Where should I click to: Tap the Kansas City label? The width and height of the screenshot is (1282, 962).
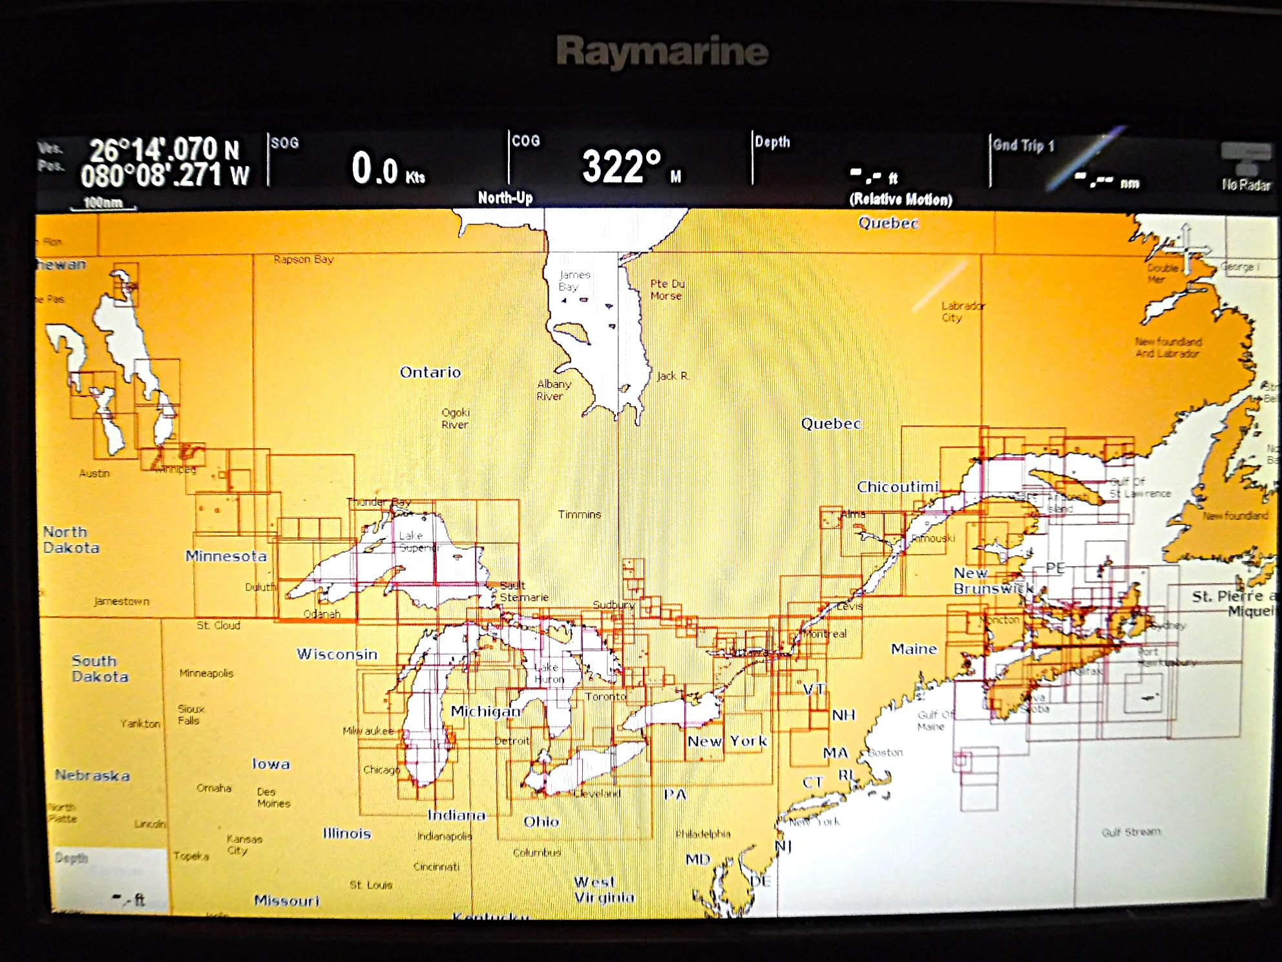[x=244, y=844]
